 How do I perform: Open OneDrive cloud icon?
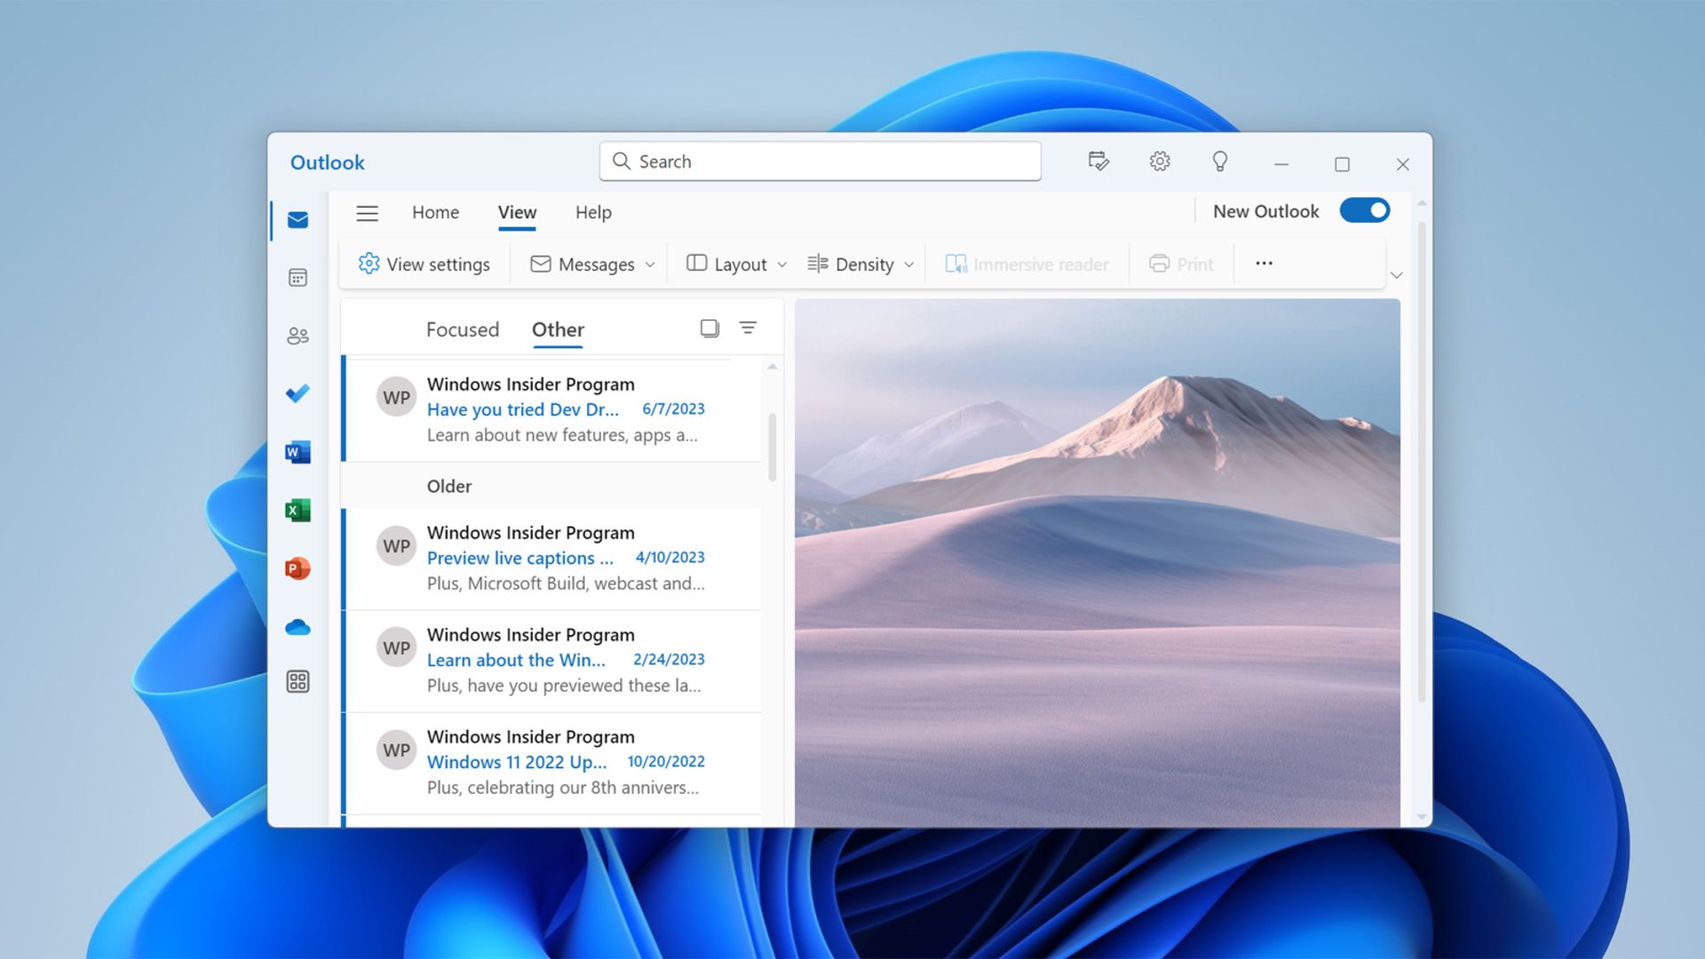point(297,628)
